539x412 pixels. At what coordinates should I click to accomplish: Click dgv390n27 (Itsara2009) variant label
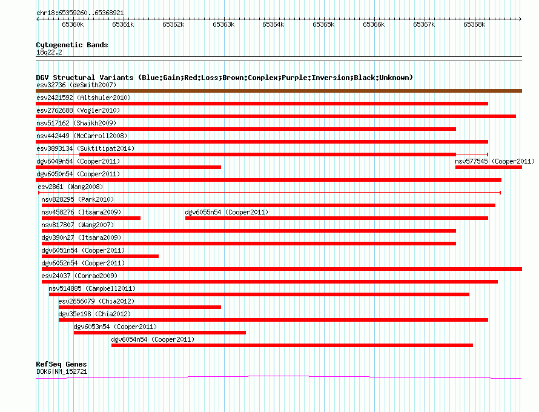tap(81, 238)
